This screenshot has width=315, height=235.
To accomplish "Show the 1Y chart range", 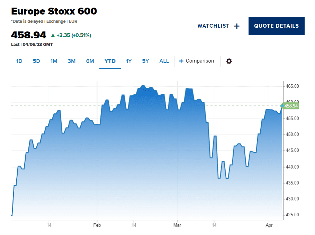I will pyautogui.click(x=129, y=61).
